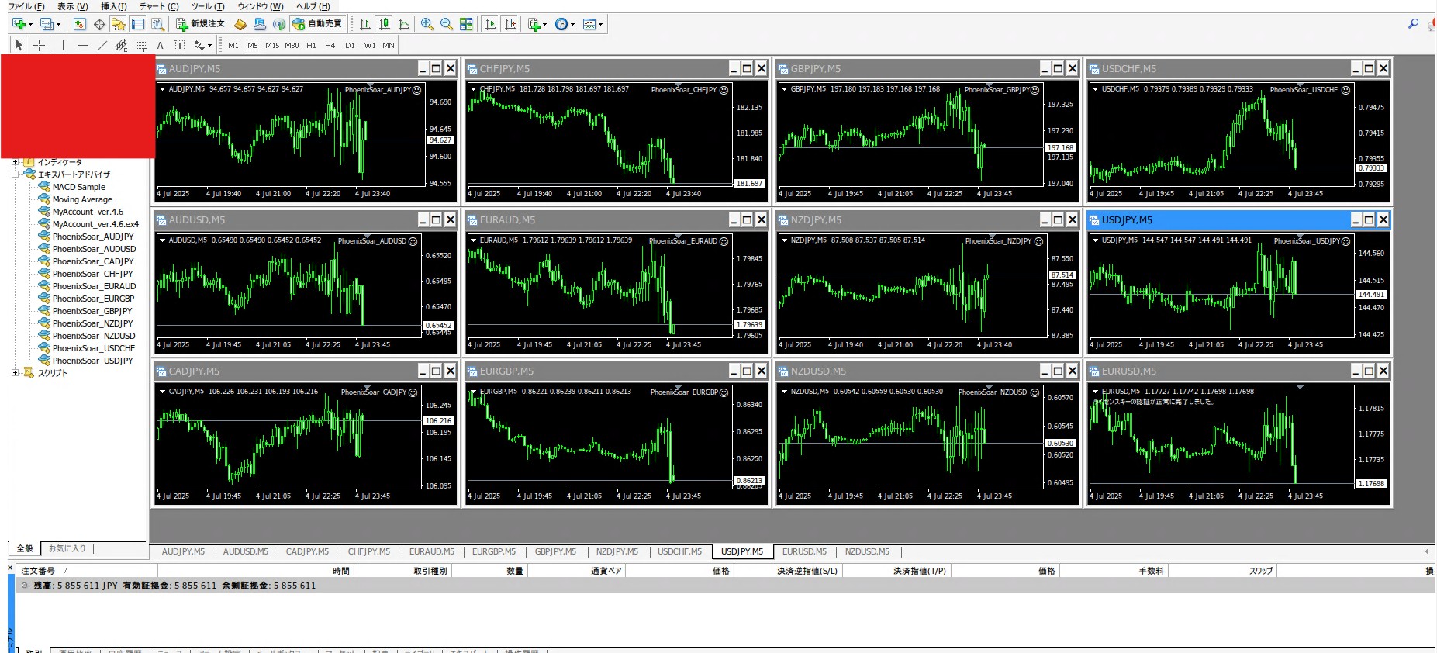The width and height of the screenshot is (1437, 653).
Task: Open the indicators list dropdown icon
Action: tap(537, 24)
